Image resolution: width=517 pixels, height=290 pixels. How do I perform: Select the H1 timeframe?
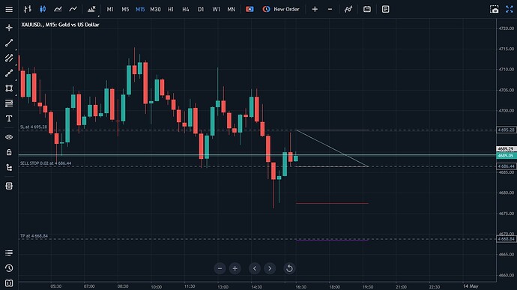point(171,9)
